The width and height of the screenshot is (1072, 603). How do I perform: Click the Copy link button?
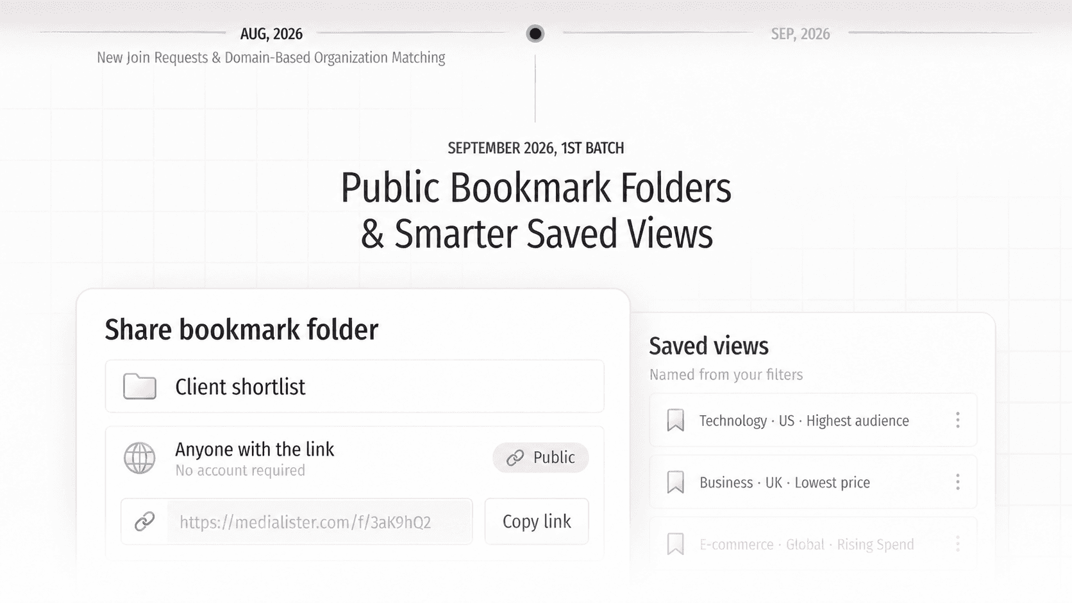(537, 522)
